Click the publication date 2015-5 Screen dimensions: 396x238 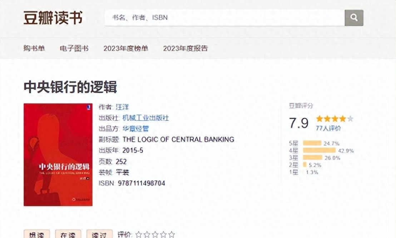[x=133, y=150]
